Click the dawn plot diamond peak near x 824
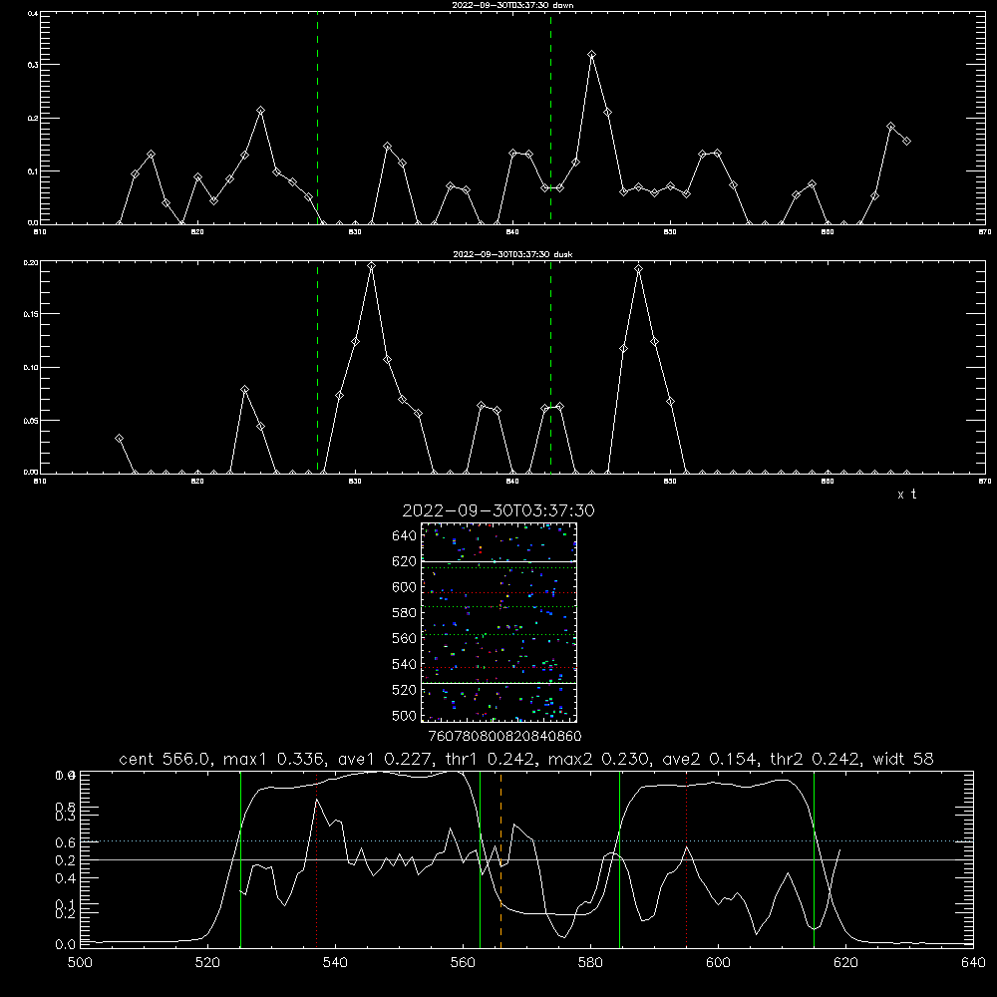Image resolution: width=997 pixels, height=997 pixels. click(x=260, y=111)
